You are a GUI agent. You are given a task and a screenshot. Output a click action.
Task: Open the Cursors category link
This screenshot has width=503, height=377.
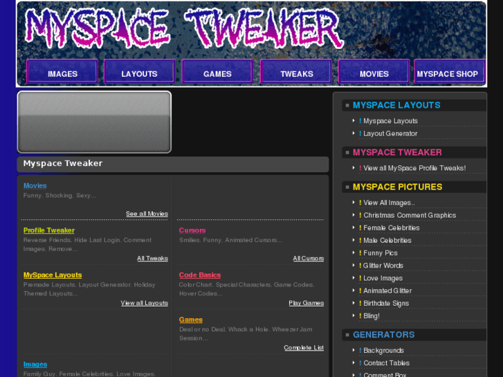(x=192, y=230)
